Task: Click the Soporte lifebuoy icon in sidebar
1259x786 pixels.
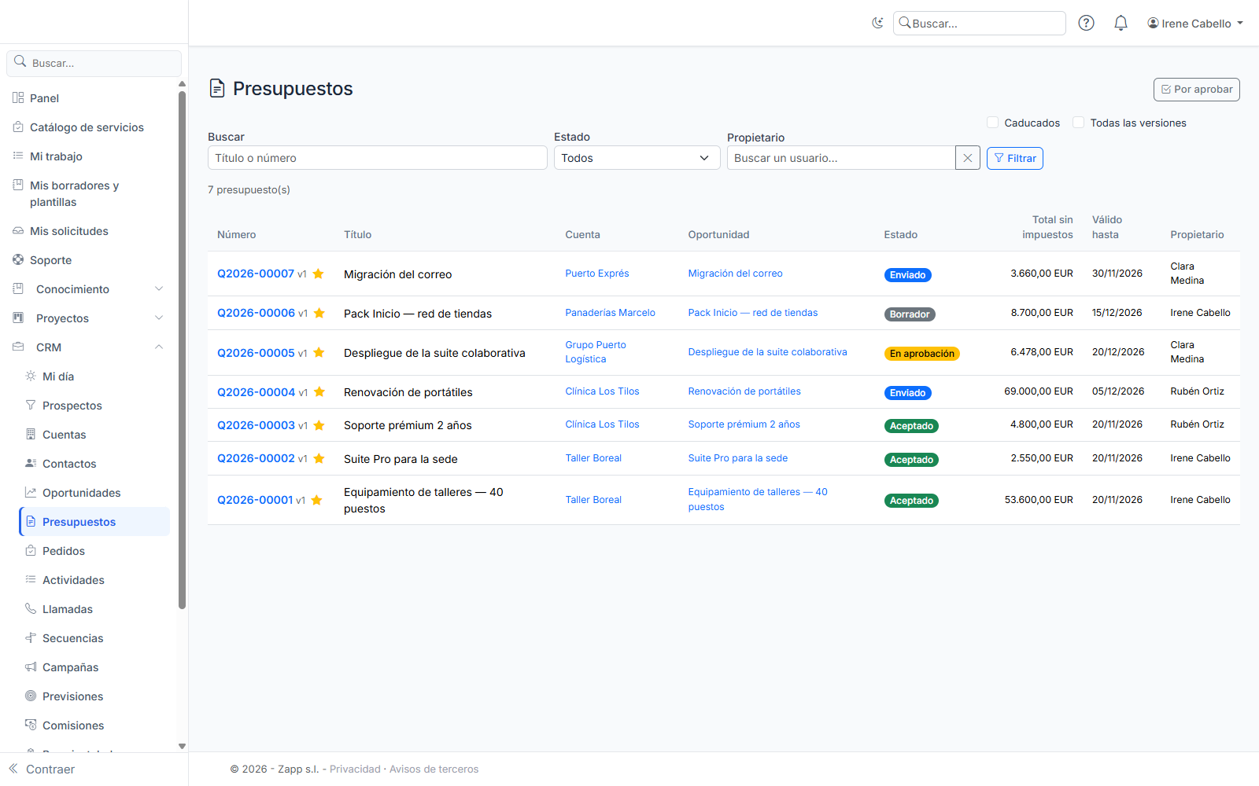Action: tap(18, 259)
